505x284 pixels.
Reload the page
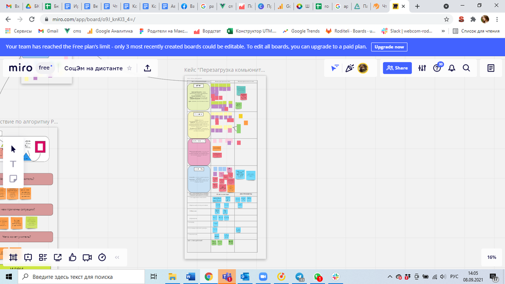(31, 20)
